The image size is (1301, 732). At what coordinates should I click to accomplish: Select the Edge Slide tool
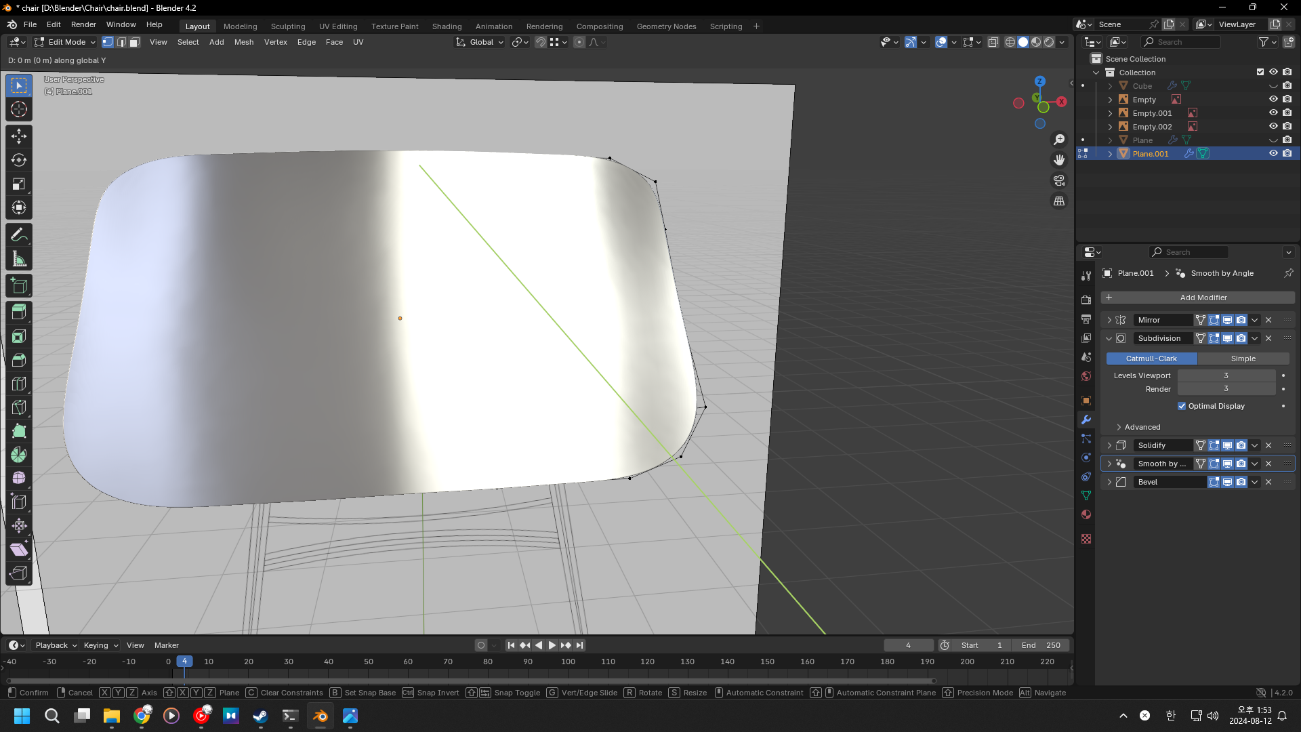[19, 502]
